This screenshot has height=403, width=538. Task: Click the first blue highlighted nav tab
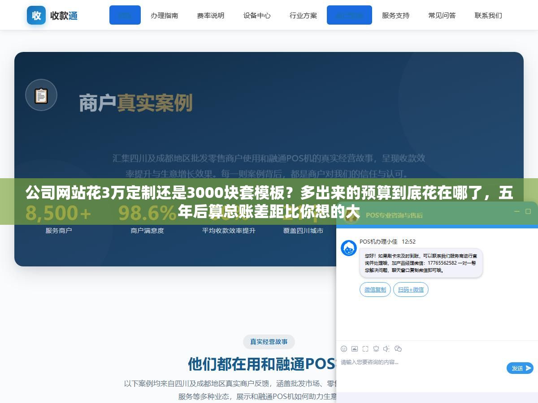(x=125, y=15)
